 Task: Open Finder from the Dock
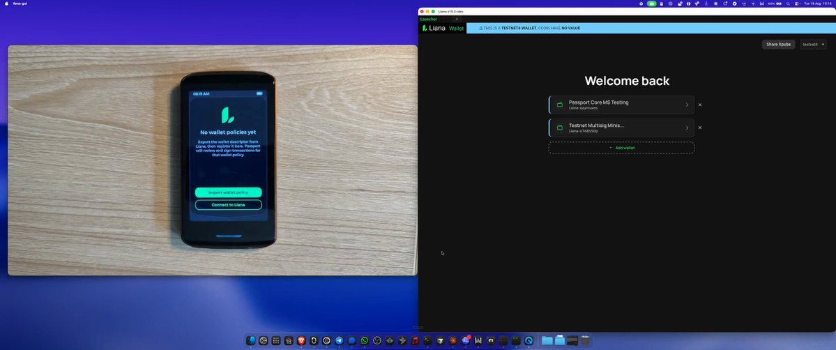point(250,340)
